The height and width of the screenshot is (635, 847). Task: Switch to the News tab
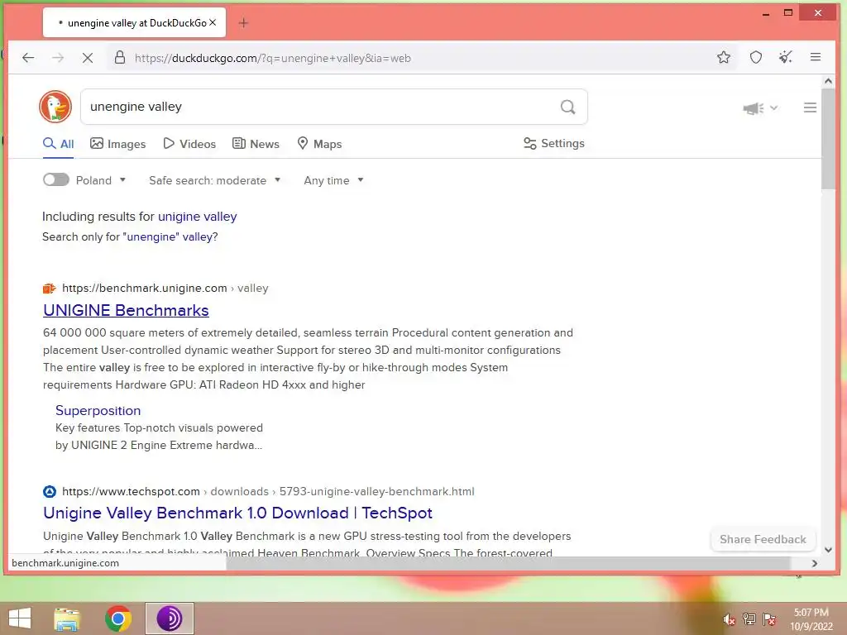(256, 144)
